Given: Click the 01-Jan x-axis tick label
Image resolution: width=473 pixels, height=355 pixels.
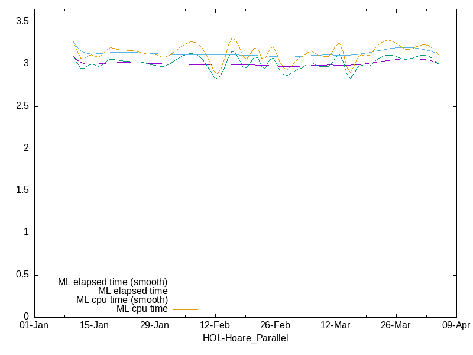Looking at the screenshot, I should [x=34, y=325].
